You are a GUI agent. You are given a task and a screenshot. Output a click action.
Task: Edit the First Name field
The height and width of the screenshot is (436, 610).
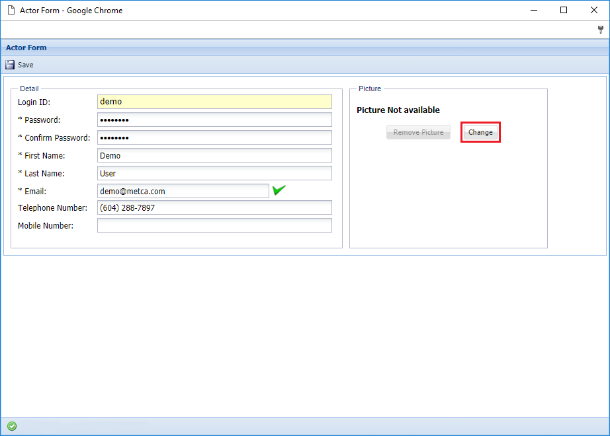pyautogui.click(x=214, y=155)
